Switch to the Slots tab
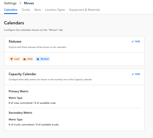Screen dimensions: 153x138 tap(38, 10)
